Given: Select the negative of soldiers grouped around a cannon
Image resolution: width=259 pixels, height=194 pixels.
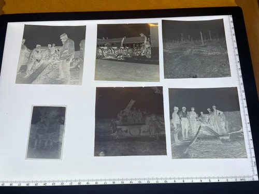Looking at the screenshot, I should [x=208, y=123].
